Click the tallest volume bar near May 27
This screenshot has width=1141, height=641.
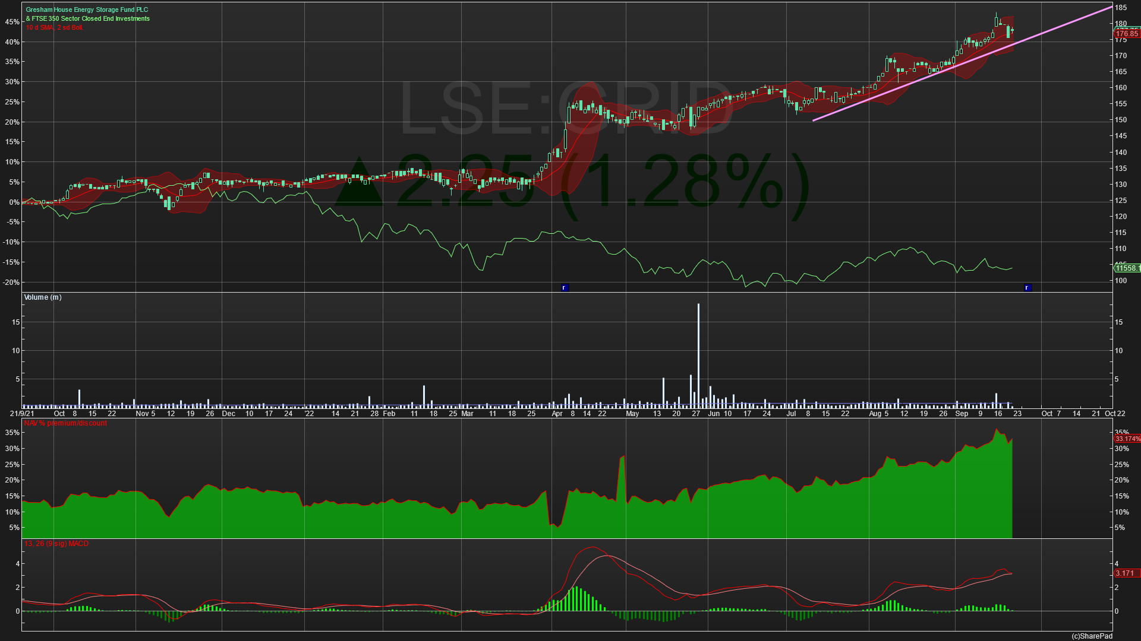[698, 356]
